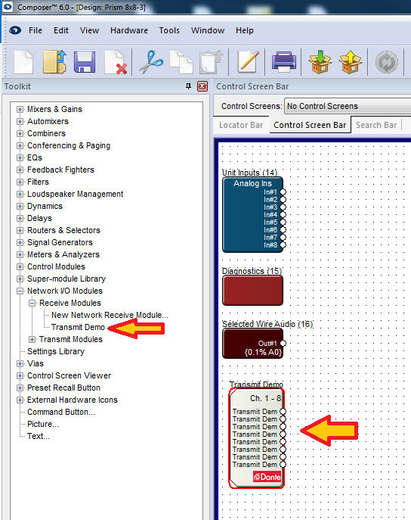Click the Composer logo icon beside File

(15, 30)
